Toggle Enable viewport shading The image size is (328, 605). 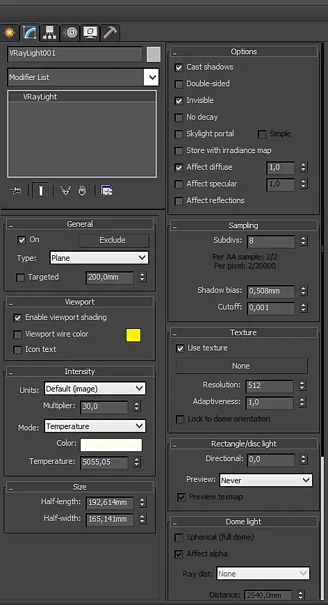17,318
